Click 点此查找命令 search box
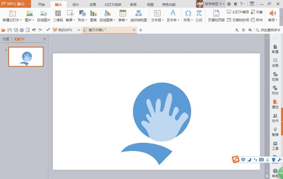The height and width of the screenshot is (179, 283). [268, 30]
